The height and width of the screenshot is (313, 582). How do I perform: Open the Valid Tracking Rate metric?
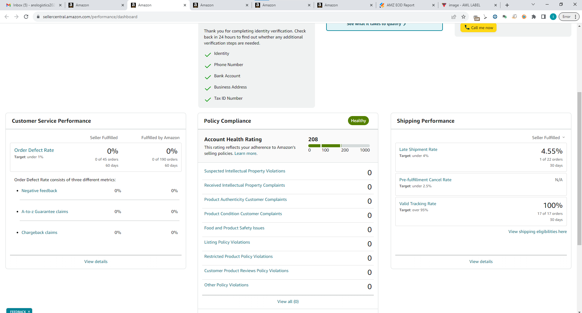[x=417, y=204]
